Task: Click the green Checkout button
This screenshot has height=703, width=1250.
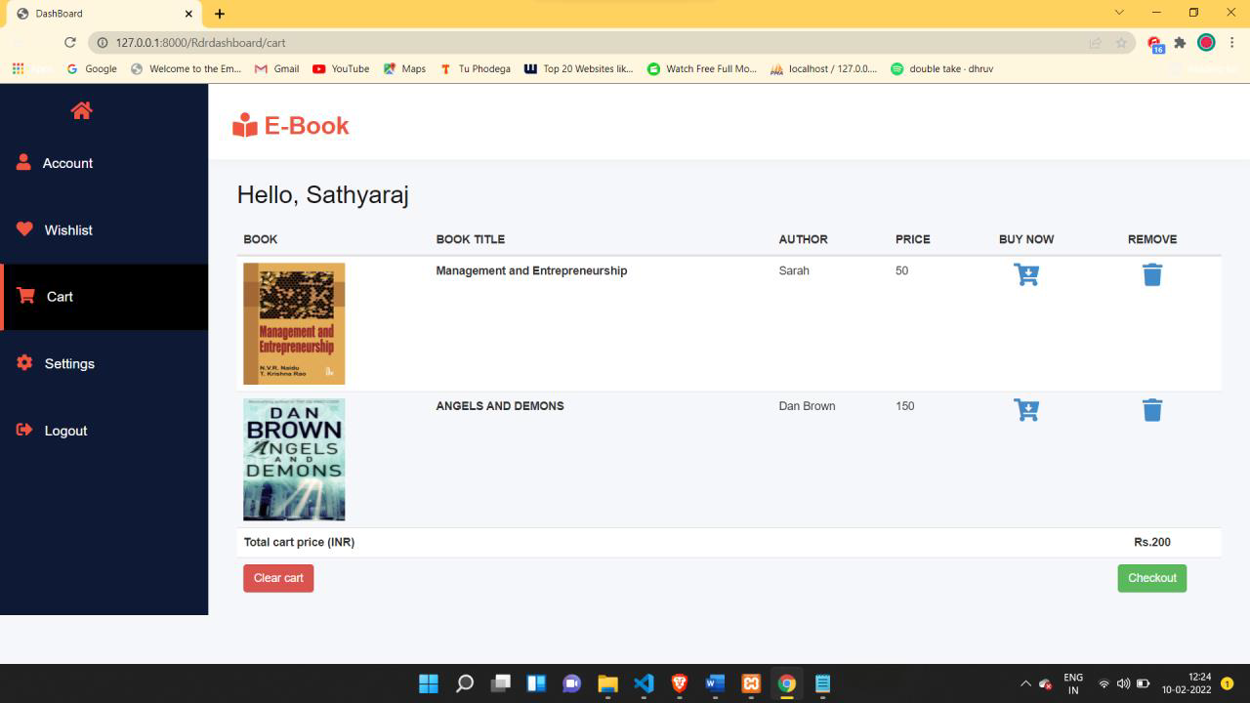Action: [1151, 577]
